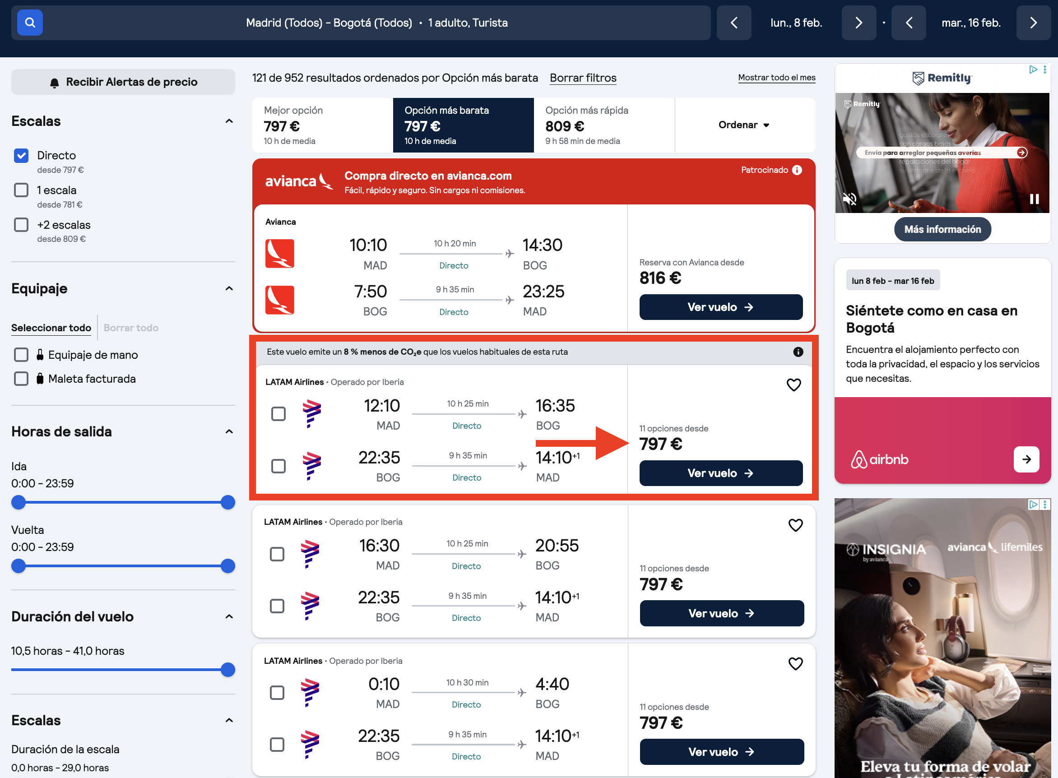Viewport: 1058px width, 778px height.
Task: Click the Remitly logo atop the ad
Action: coord(942,78)
